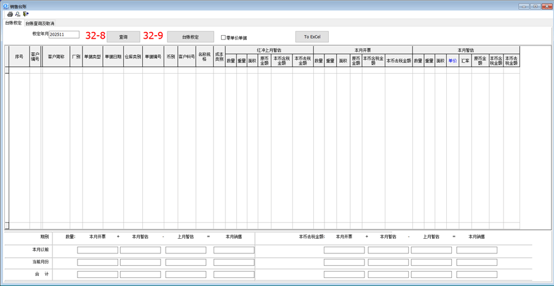This screenshot has height=286, width=554.
Task: Click the exit door icon in toolbar
Action: pyautogui.click(x=26, y=14)
